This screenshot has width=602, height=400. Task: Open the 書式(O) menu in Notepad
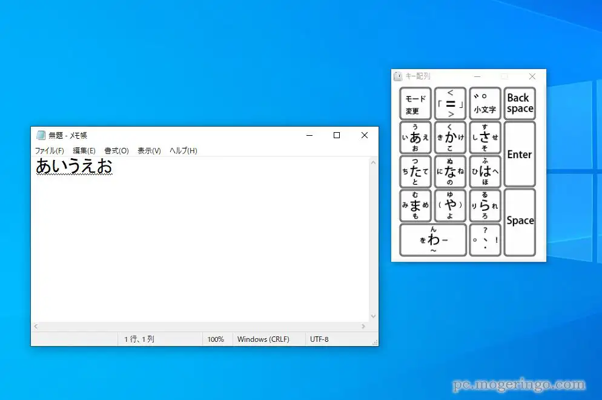(x=116, y=151)
